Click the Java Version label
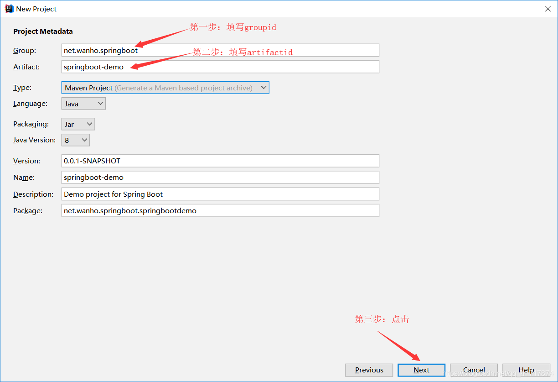This screenshot has width=558, height=382. pyautogui.click(x=34, y=140)
